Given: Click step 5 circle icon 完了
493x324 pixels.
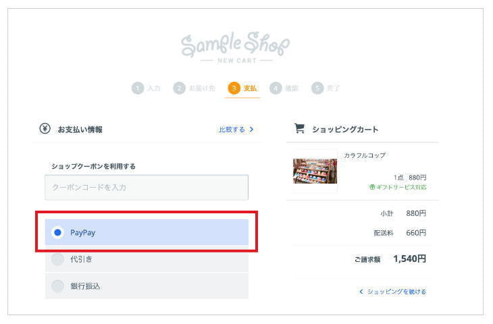Looking at the screenshot, I should pos(317,88).
